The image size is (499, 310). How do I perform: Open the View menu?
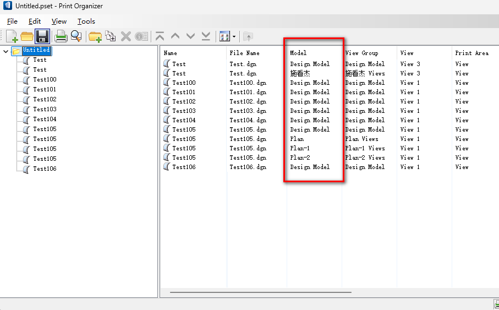pos(59,21)
